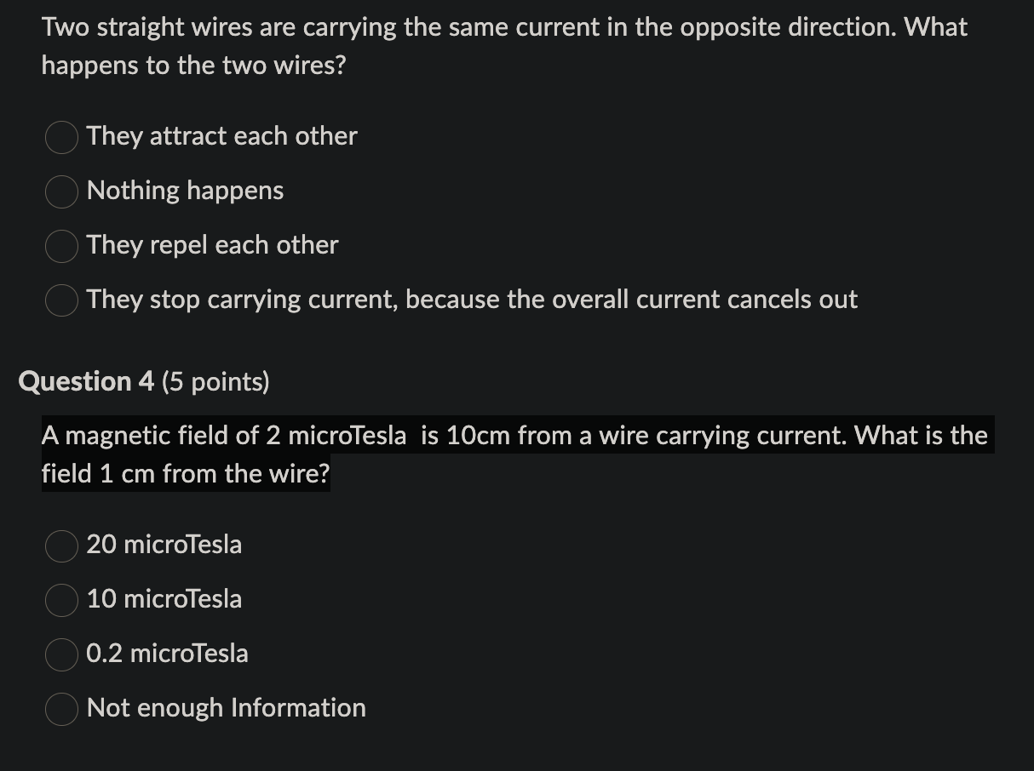Pick the 'Not enough Information' radio button
Viewport: 1034px width, 771px height.
click(62, 709)
